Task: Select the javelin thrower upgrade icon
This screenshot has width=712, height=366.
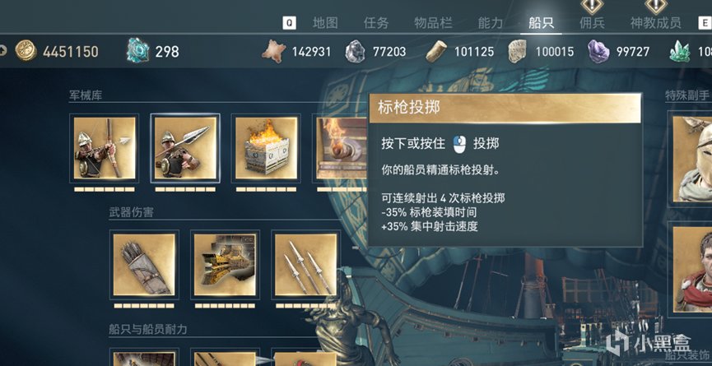Action: [185, 148]
